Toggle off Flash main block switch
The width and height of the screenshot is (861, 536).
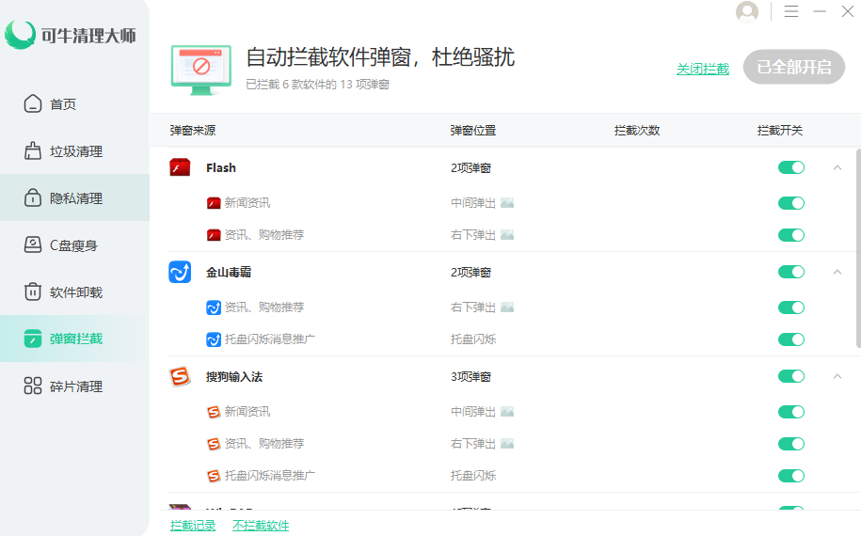(x=791, y=167)
